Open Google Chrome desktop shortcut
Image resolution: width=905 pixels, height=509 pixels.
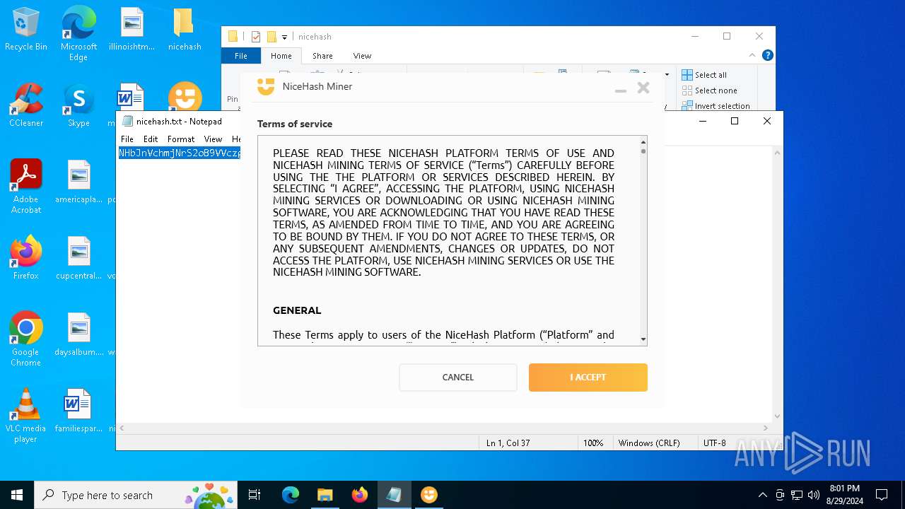(x=26, y=339)
